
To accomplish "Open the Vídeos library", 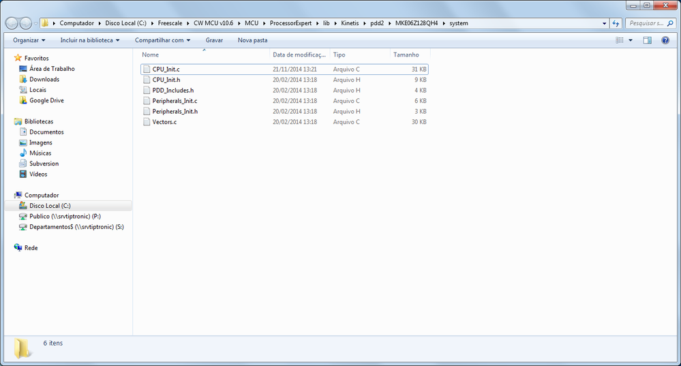I will pos(38,174).
